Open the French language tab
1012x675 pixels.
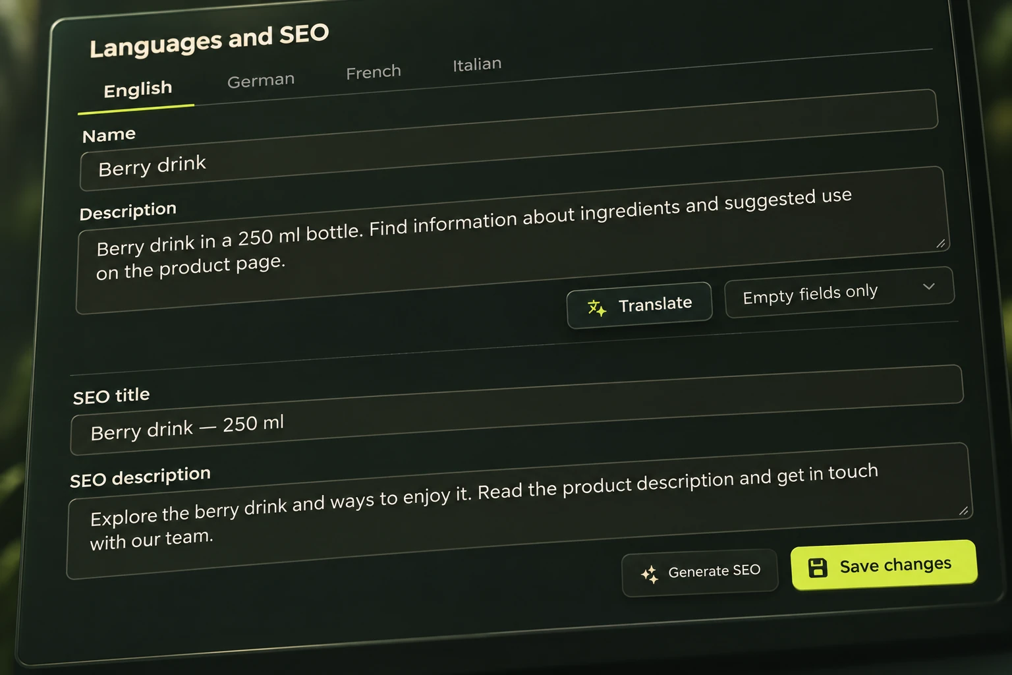pos(374,72)
